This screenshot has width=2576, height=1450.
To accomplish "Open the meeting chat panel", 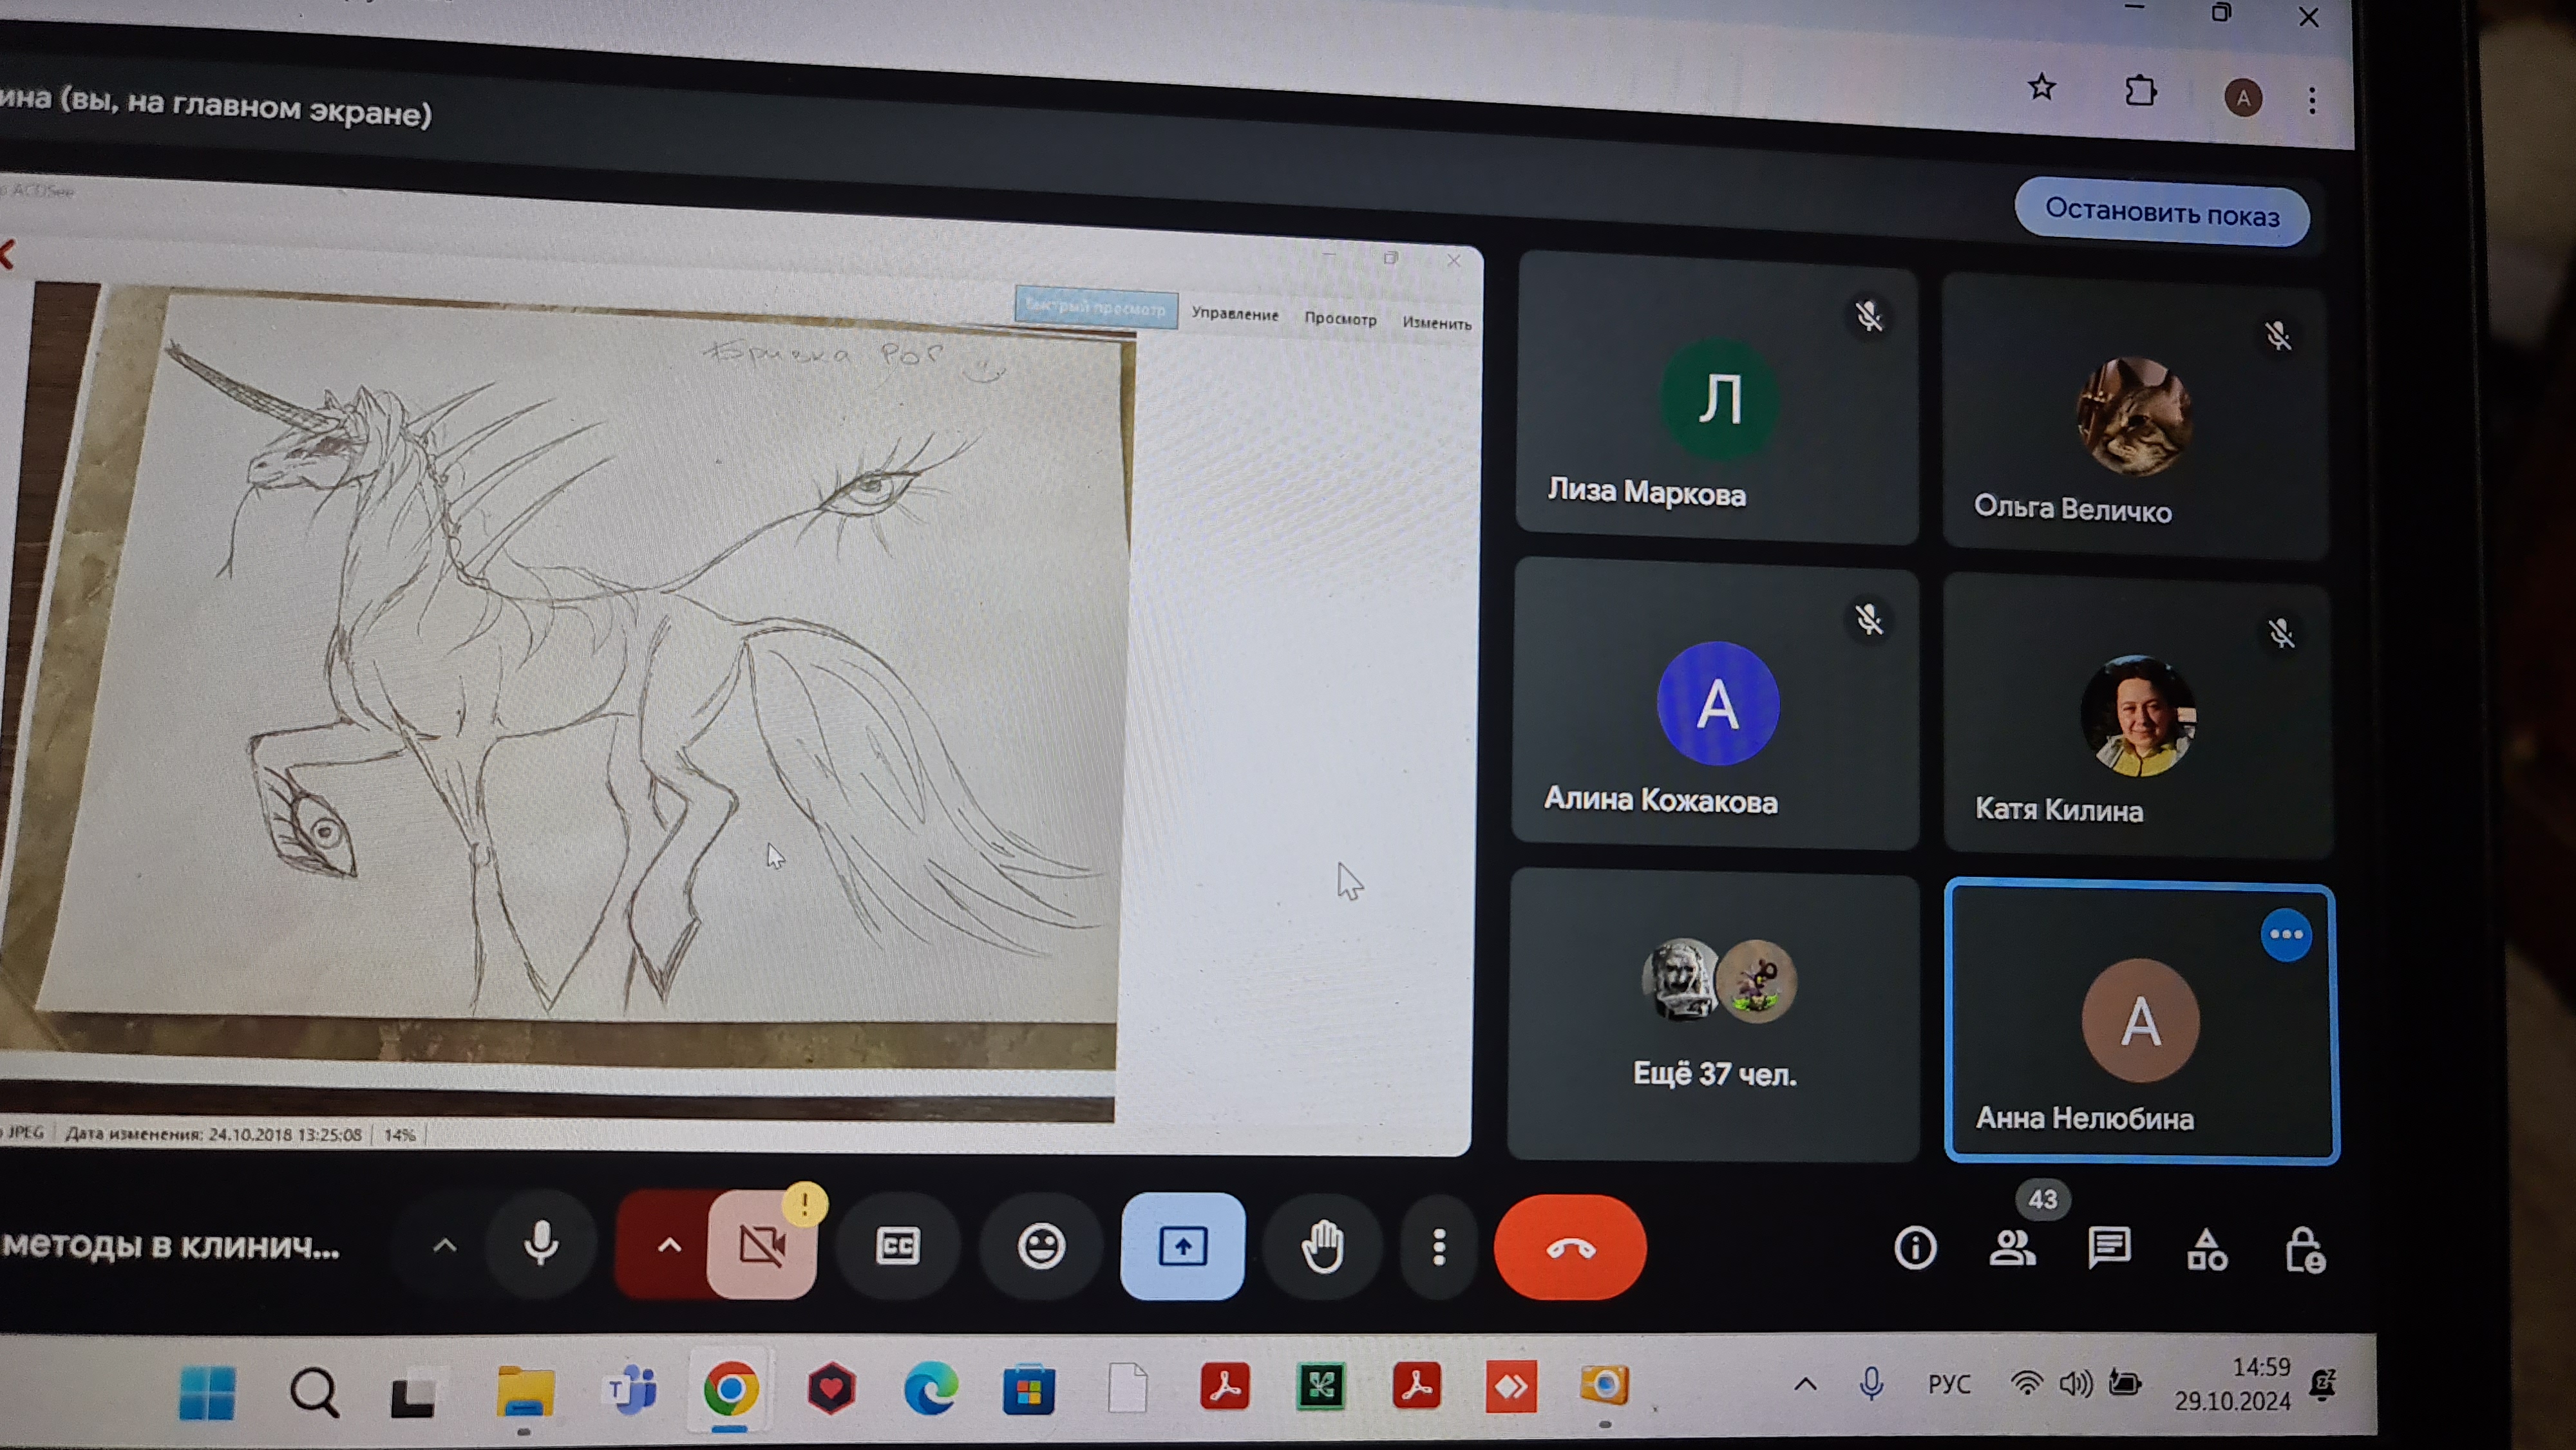I will click(2109, 1248).
